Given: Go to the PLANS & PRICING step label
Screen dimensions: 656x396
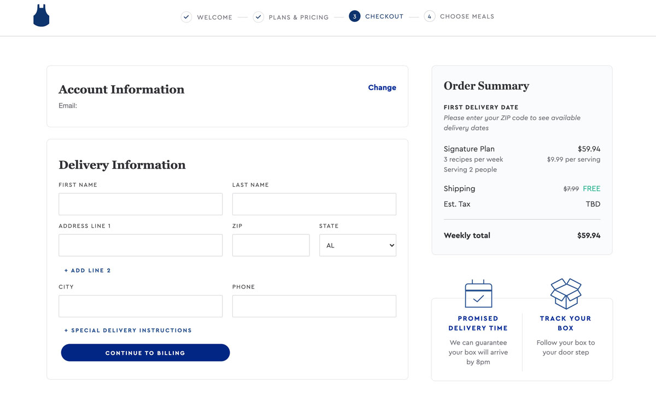Looking at the screenshot, I should click(x=298, y=17).
